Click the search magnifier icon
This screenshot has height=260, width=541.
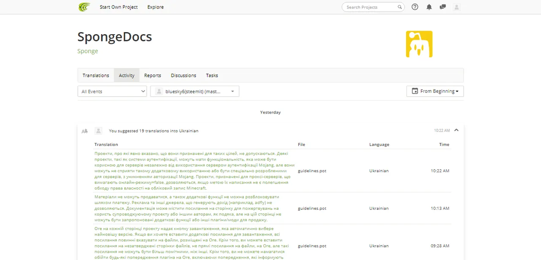click(399, 7)
